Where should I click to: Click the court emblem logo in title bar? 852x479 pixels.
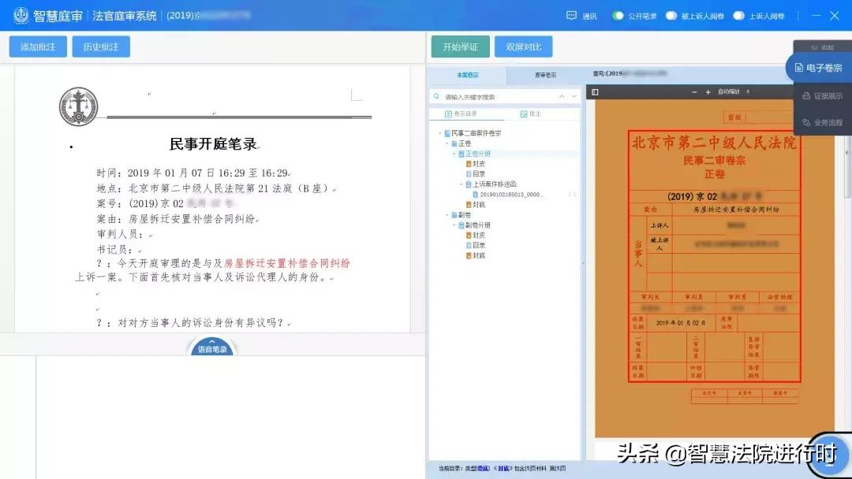(x=21, y=15)
